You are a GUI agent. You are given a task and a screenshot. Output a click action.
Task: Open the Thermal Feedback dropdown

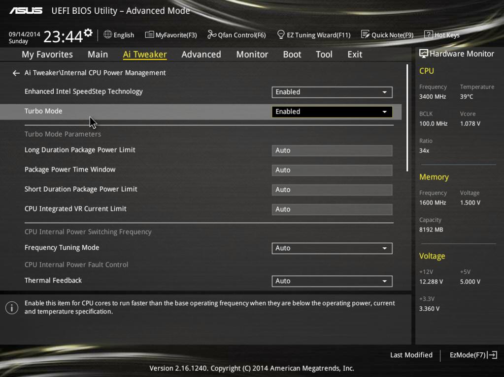[332, 281]
